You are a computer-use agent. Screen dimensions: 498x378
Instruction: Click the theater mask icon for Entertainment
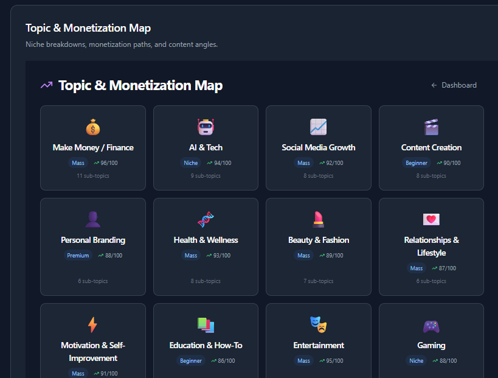pyautogui.click(x=318, y=324)
